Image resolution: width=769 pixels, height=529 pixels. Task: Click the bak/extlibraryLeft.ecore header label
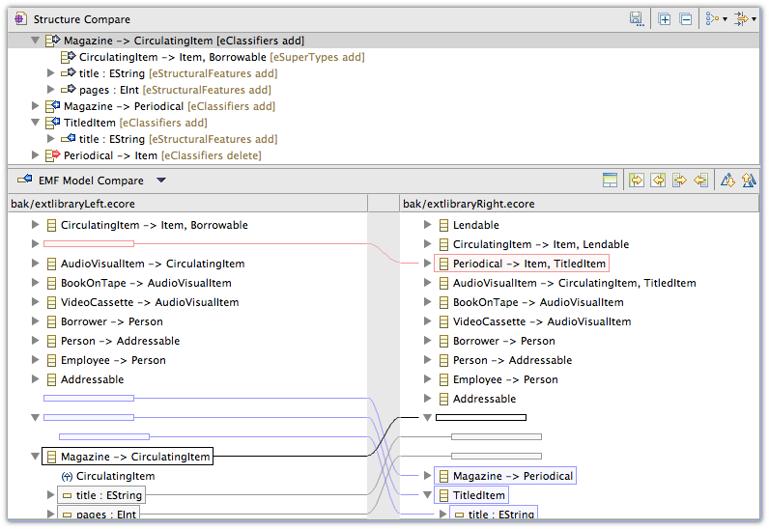click(72, 204)
